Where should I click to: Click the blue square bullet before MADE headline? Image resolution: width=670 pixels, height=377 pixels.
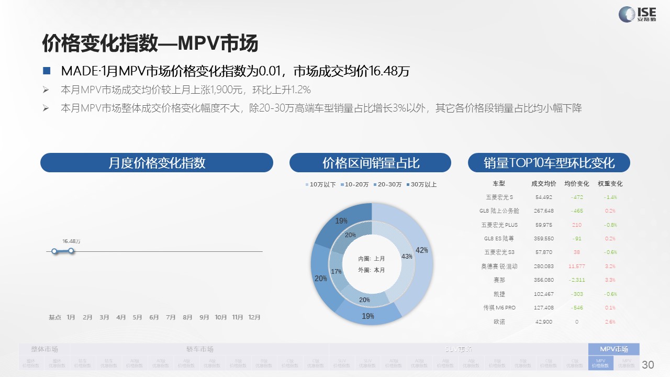coord(47,71)
